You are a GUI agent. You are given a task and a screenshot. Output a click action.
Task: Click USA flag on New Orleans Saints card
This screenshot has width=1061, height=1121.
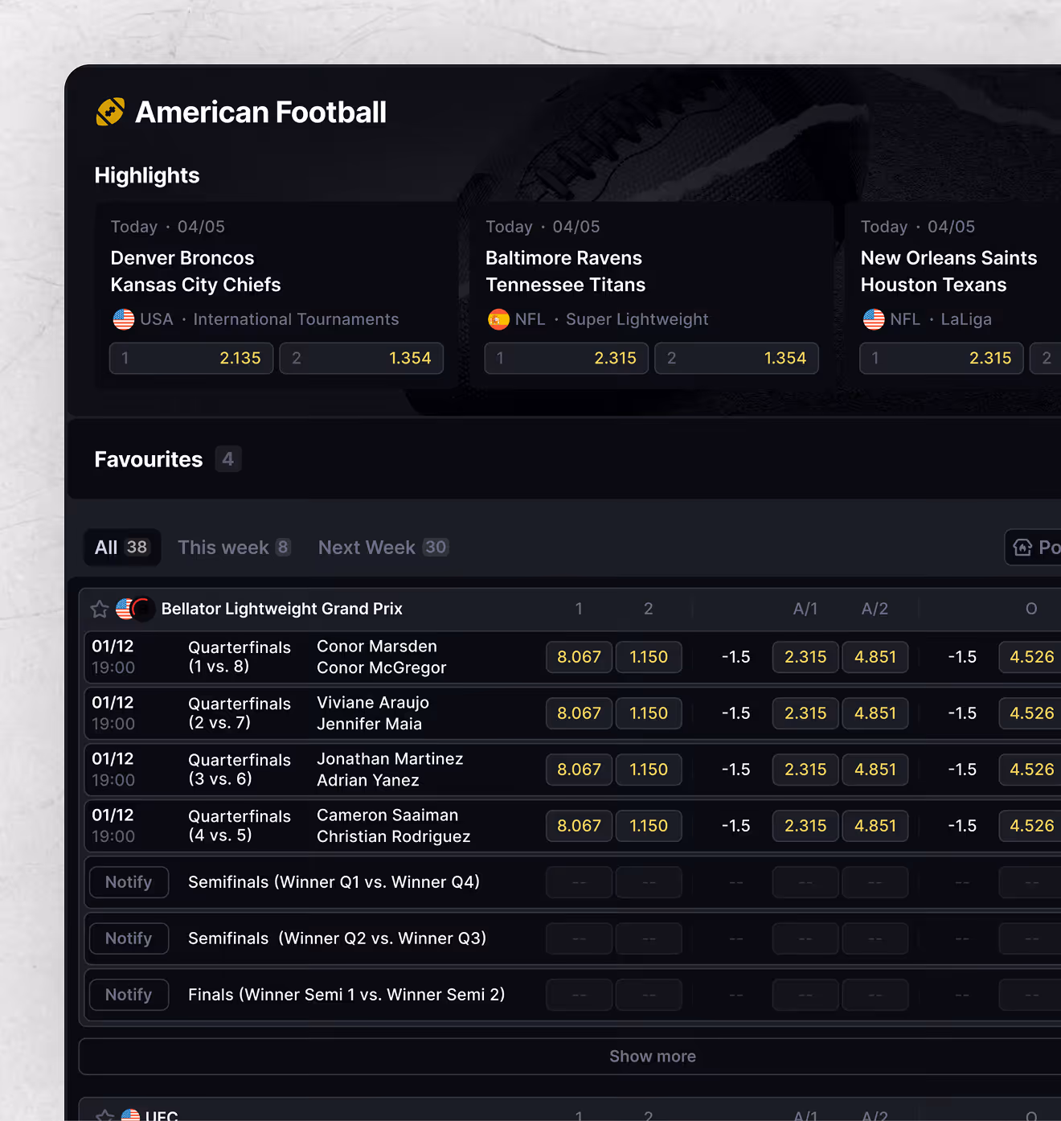click(x=874, y=319)
